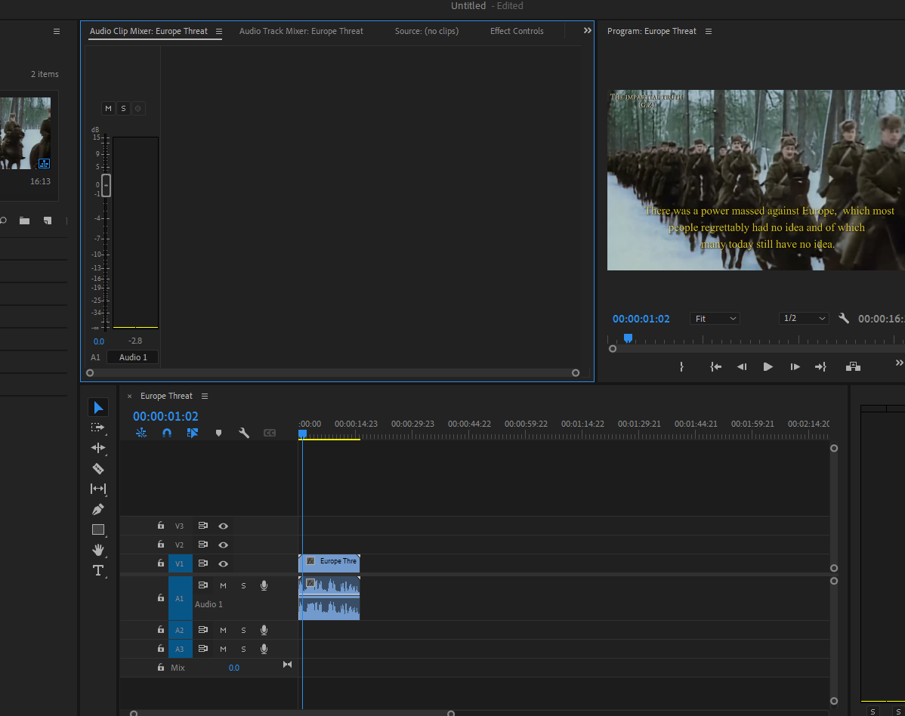Switch to the Audio Track Mixer tab

[x=301, y=31]
